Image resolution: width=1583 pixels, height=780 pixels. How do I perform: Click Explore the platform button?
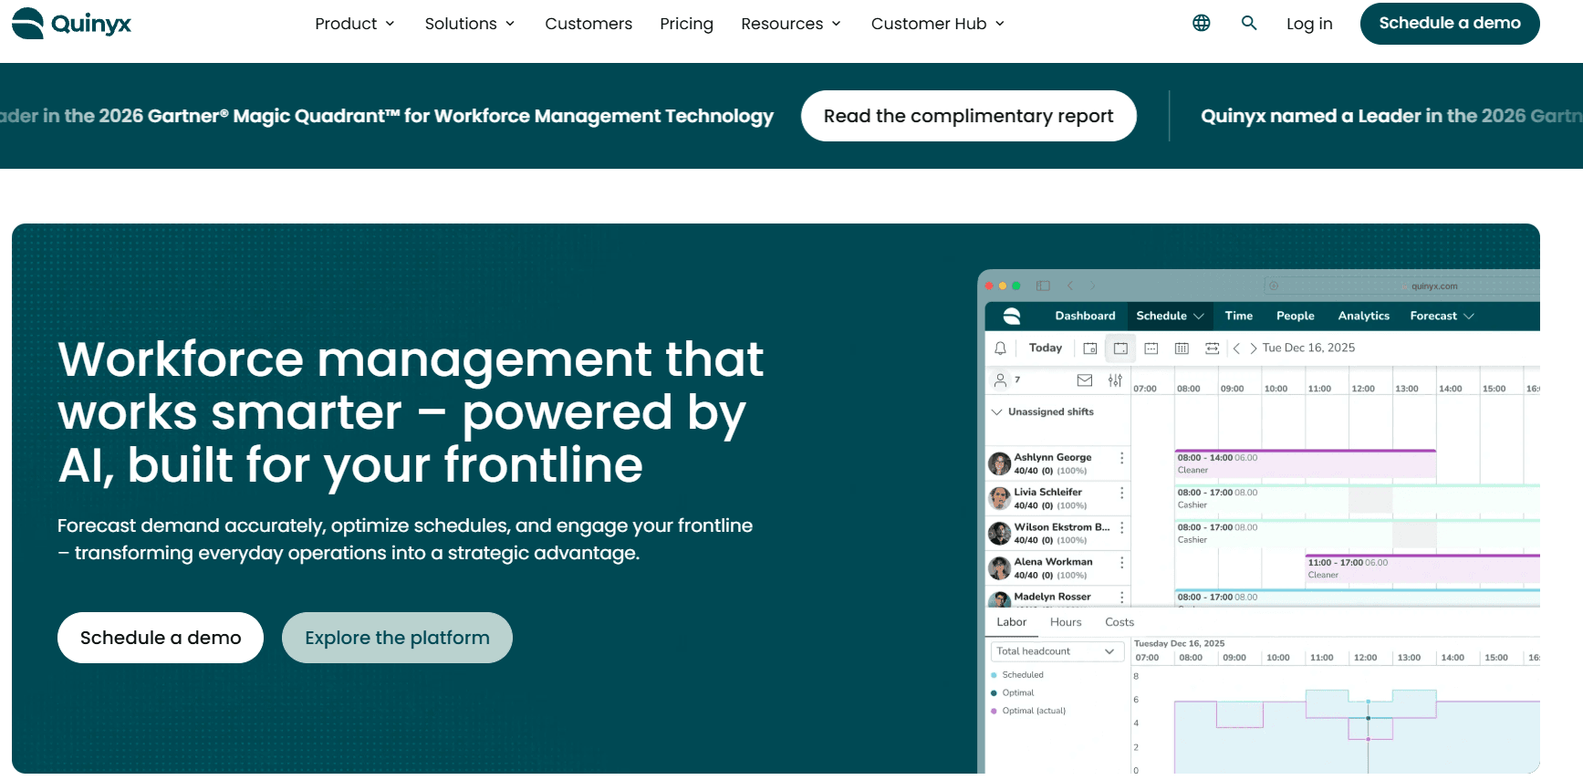tap(397, 638)
